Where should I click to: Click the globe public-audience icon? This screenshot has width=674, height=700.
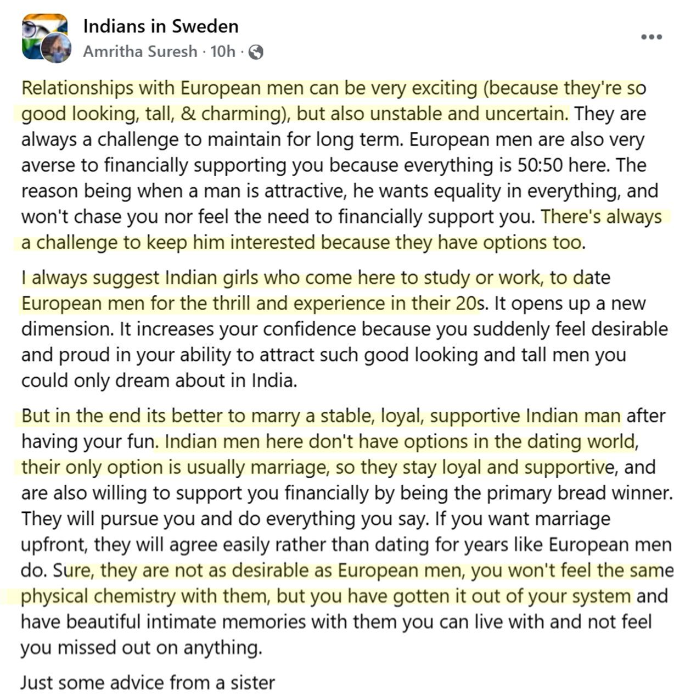[x=256, y=52]
